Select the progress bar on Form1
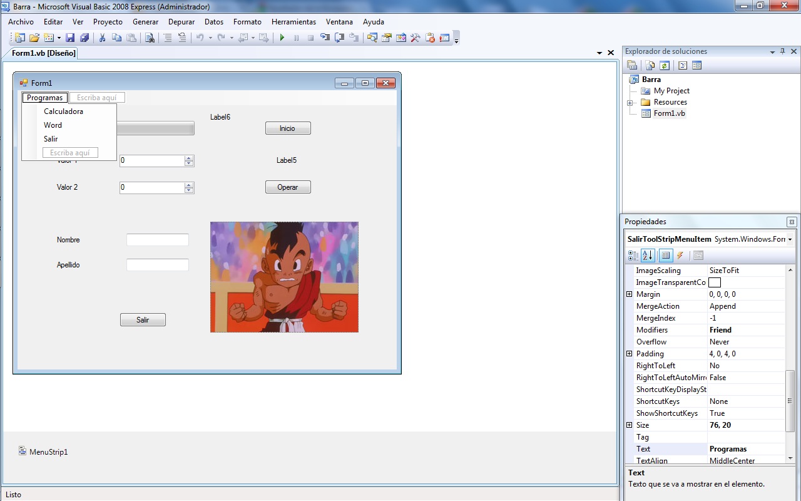 click(x=155, y=128)
